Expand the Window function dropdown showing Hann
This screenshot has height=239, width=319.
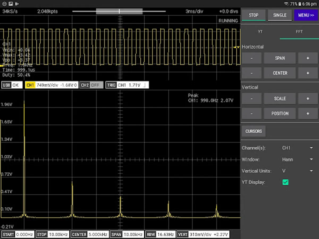pyautogui.click(x=297, y=160)
